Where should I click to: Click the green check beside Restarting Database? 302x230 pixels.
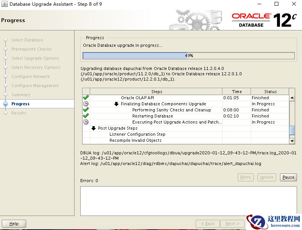[x=86, y=116]
